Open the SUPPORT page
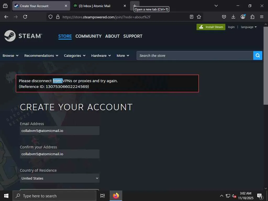Viewport: 268px width, 201px height. tap(133, 36)
